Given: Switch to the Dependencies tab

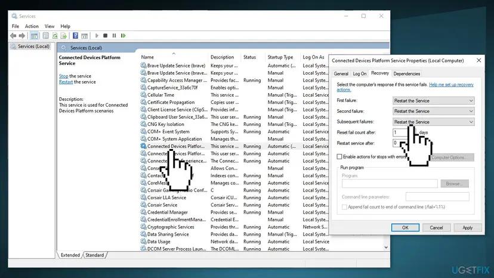Looking at the screenshot, I should click(407, 73).
